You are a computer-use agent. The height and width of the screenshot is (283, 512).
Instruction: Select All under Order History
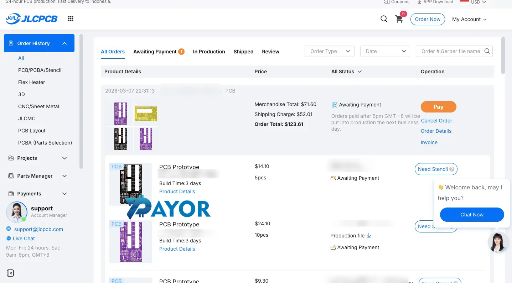point(21,58)
